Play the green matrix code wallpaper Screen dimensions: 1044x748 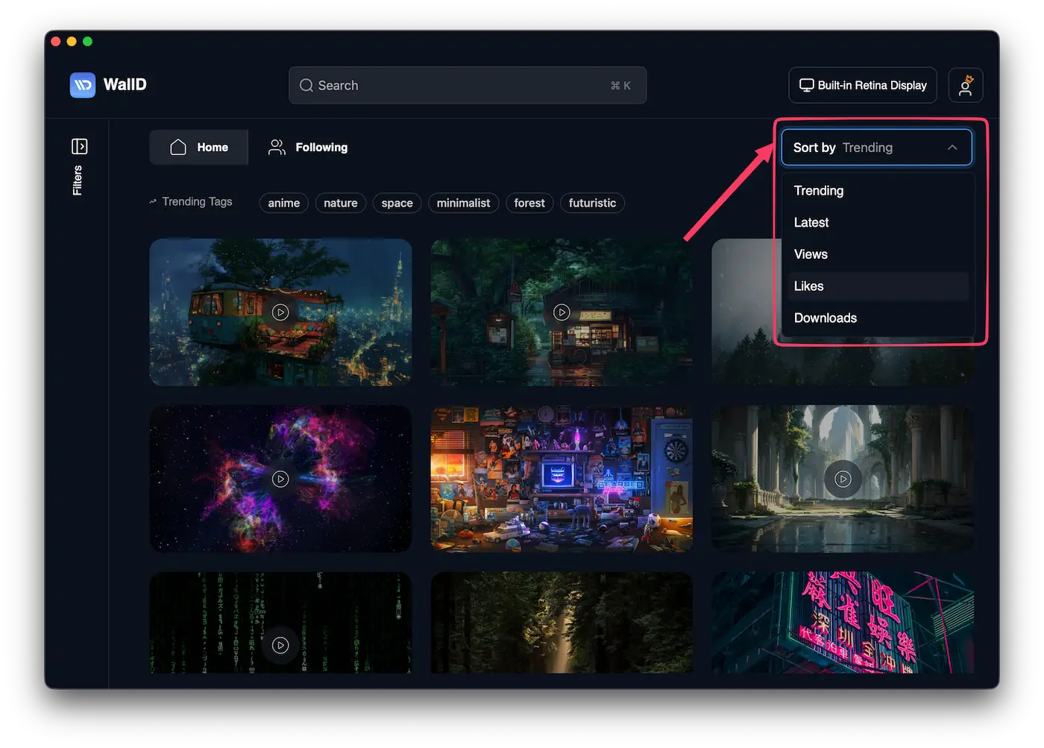(280, 645)
